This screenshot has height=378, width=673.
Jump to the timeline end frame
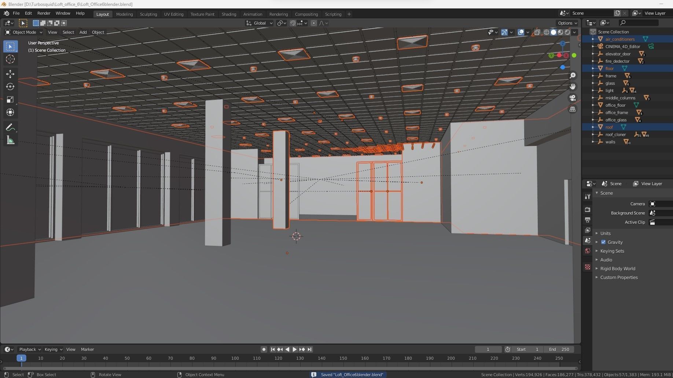309,349
